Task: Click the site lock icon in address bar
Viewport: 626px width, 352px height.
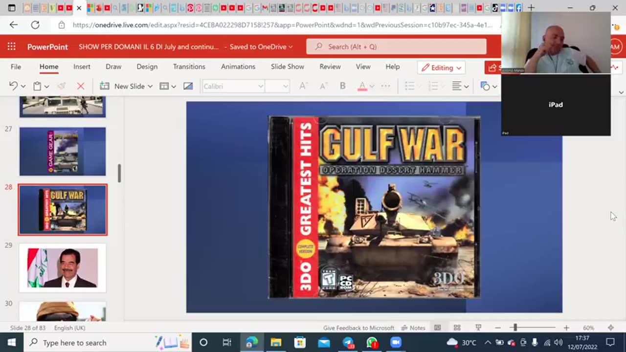Action: [61, 25]
